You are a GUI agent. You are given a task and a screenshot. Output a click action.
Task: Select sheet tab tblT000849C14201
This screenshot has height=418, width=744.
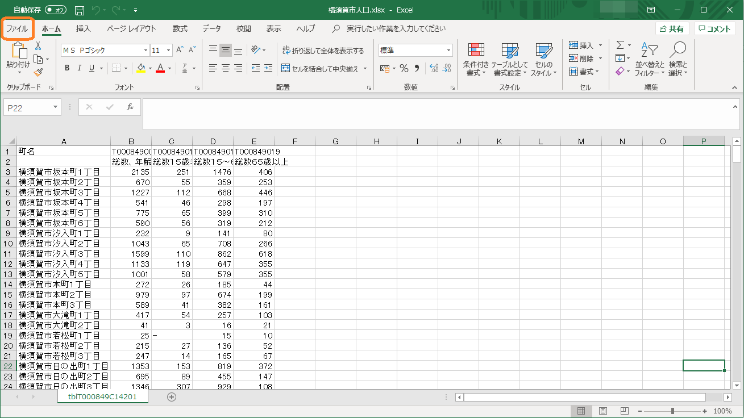102,397
